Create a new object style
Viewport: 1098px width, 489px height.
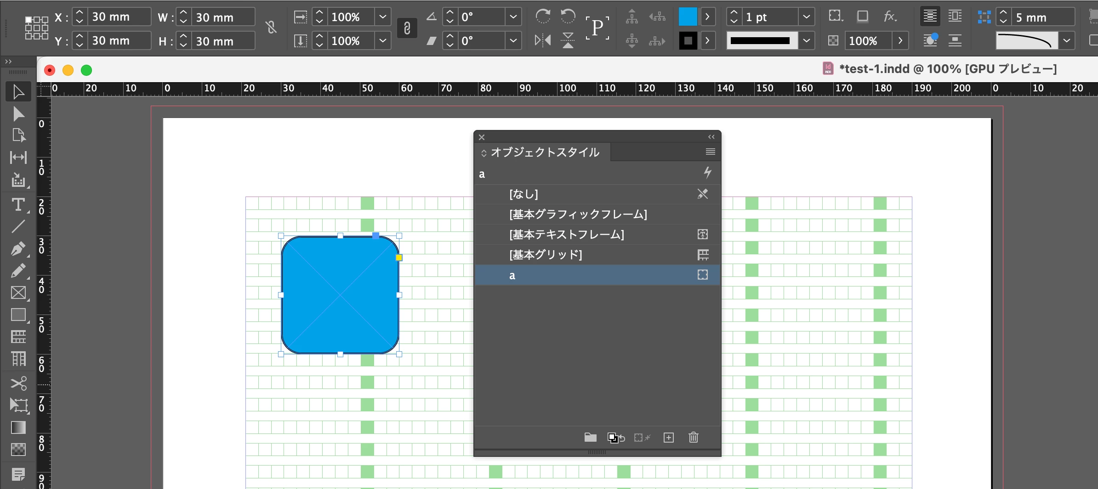[669, 438]
